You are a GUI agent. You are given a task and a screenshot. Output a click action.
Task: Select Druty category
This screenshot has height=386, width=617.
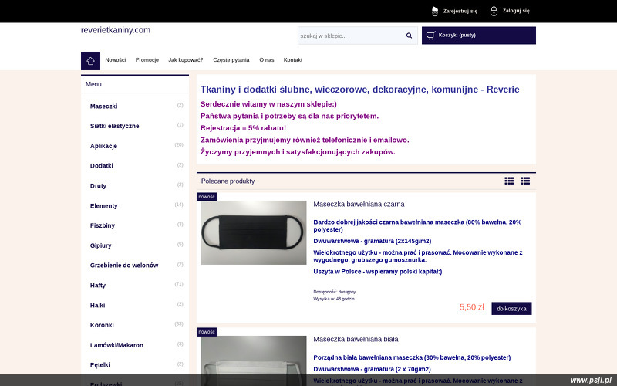click(98, 186)
